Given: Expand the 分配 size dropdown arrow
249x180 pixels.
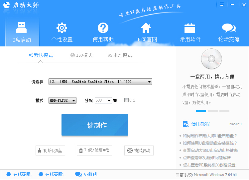Looking at the screenshot, I should [x=109, y=100].
